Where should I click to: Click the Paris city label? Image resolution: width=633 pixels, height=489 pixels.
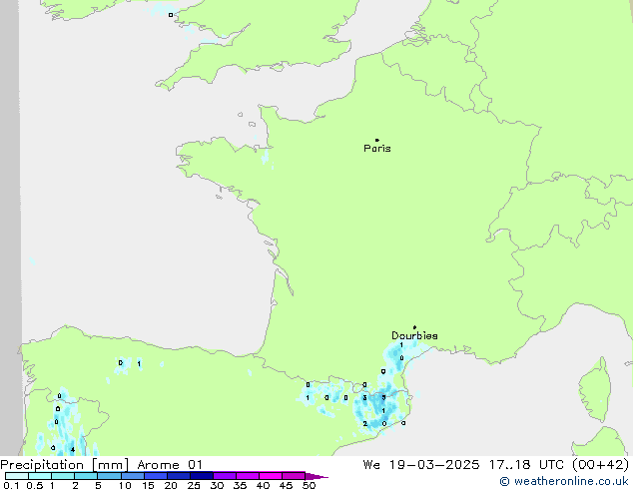click(377, 149)
